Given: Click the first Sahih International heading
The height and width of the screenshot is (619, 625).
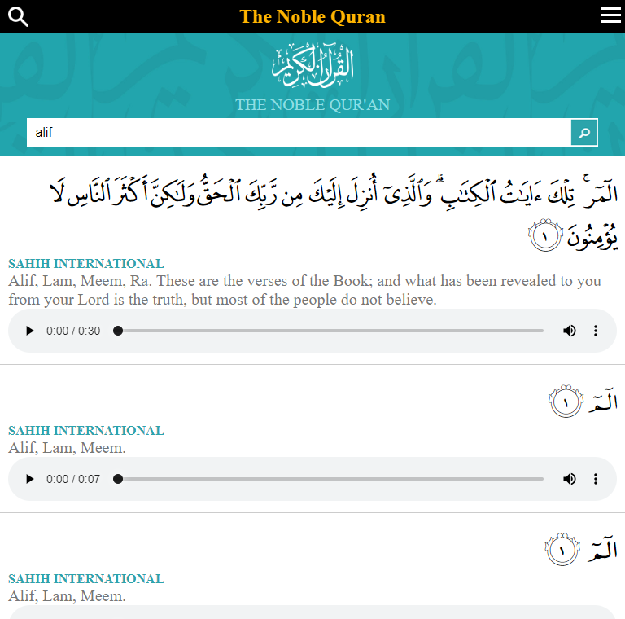Looking at the screenshot, I should point(86,264).
